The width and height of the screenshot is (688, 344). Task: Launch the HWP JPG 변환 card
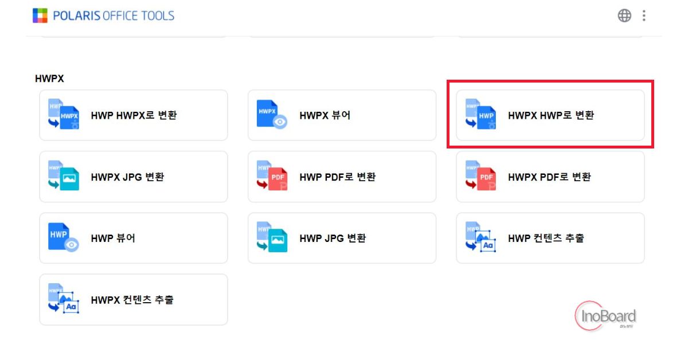pos(342,238)
